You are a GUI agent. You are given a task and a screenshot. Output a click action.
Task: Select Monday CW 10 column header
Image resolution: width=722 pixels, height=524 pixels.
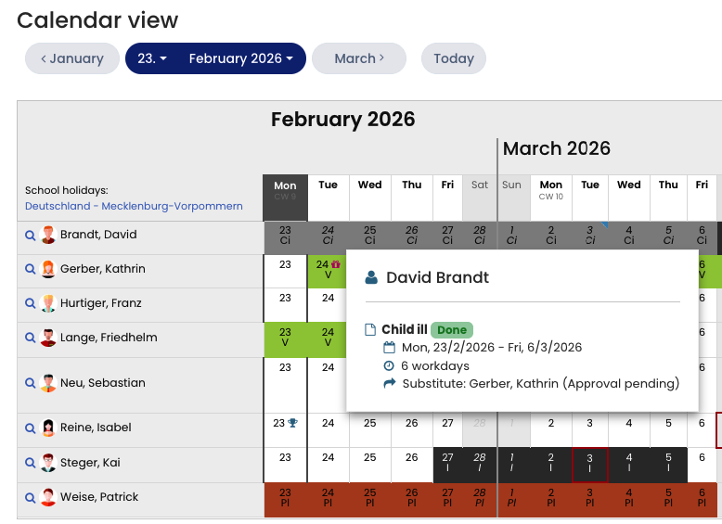pyautogui.click(x=550, y=190)
